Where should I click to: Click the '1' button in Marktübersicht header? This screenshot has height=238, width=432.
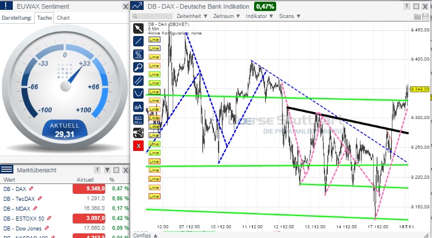(97, 170)
